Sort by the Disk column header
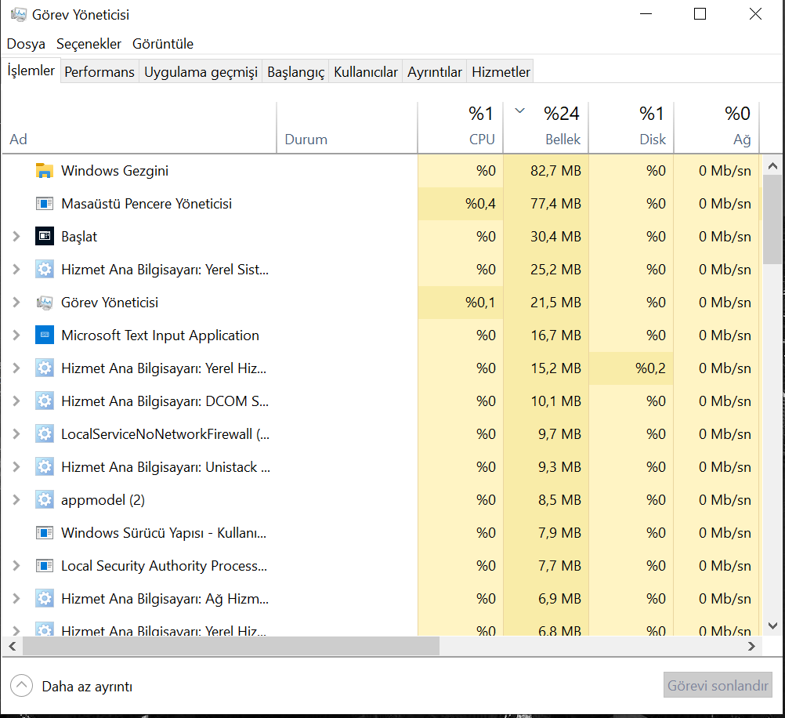This screenshot has width=785, height=718. pos(631,128)
